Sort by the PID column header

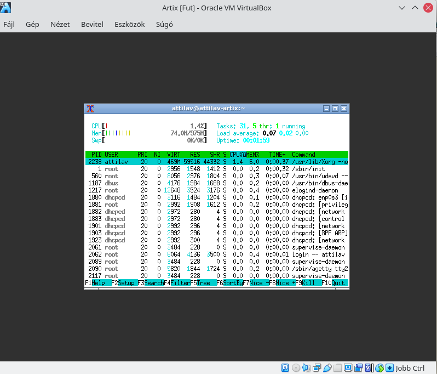tap(96, 155)
